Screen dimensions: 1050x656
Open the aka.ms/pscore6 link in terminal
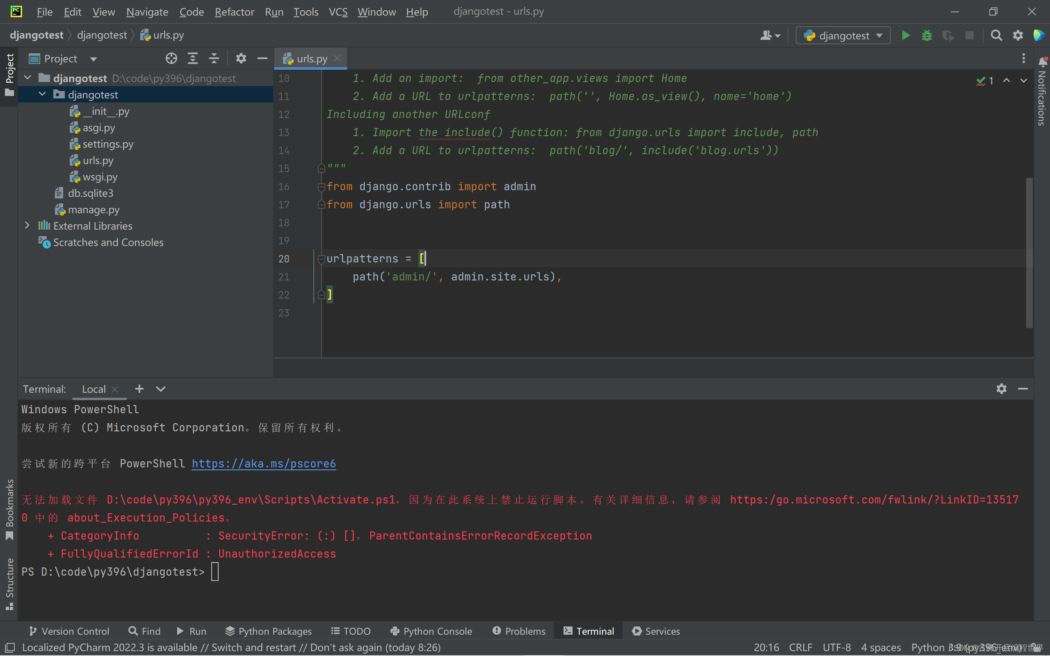coord(264,463)
